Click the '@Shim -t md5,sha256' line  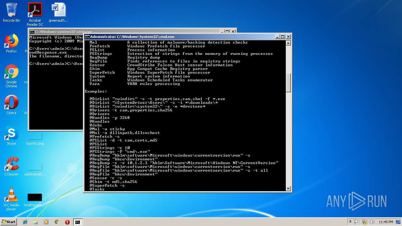(113, 182)
